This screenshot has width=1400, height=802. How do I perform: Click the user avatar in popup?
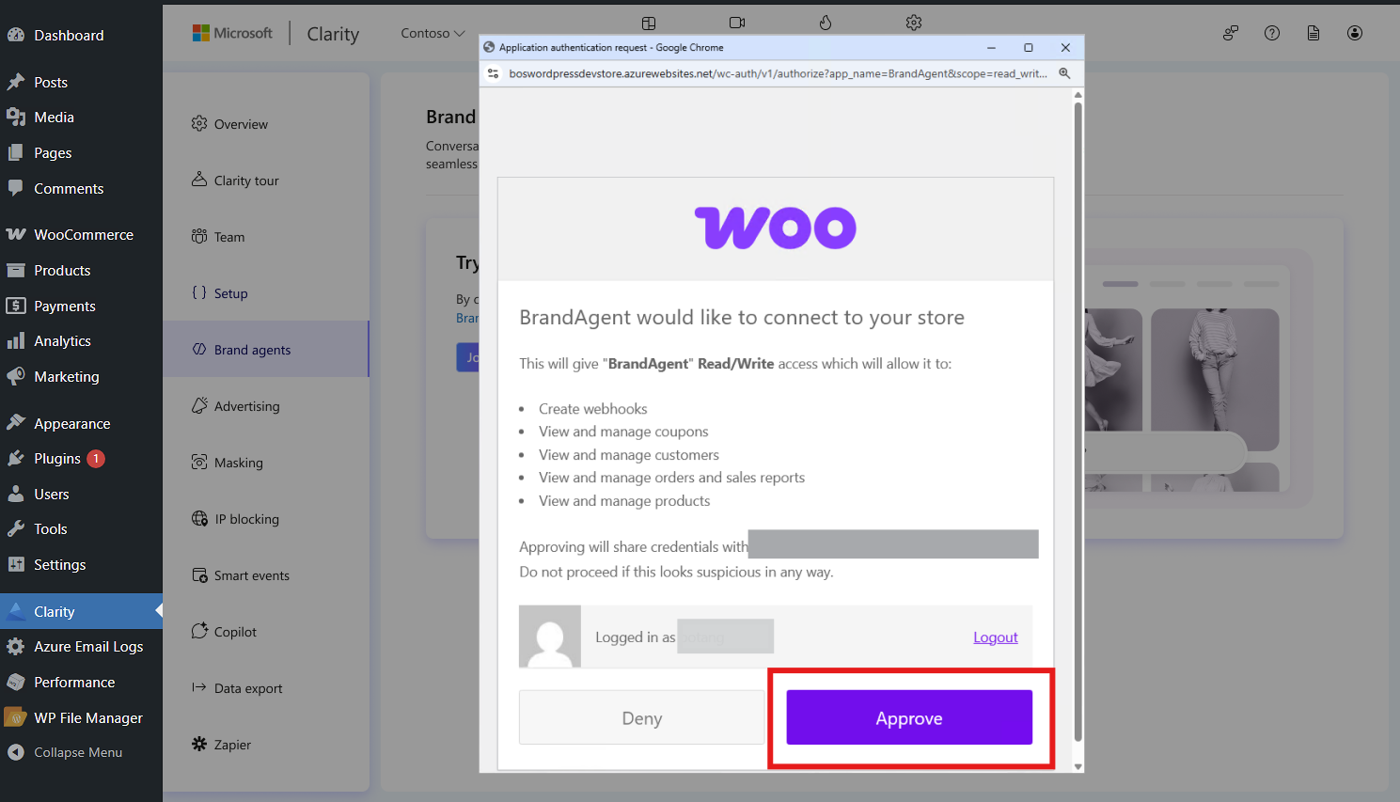point(550,637)
